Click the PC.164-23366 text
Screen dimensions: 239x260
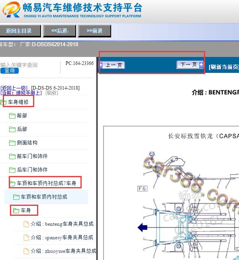click(x=79, y=63)
